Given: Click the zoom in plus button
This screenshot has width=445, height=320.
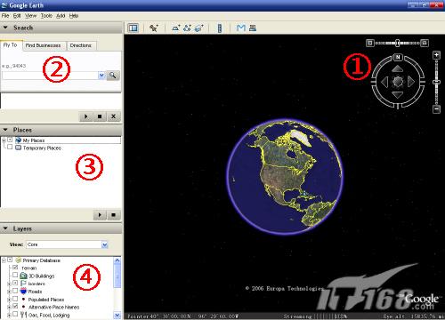Looking at the screenshot, I should pos(436,55).
